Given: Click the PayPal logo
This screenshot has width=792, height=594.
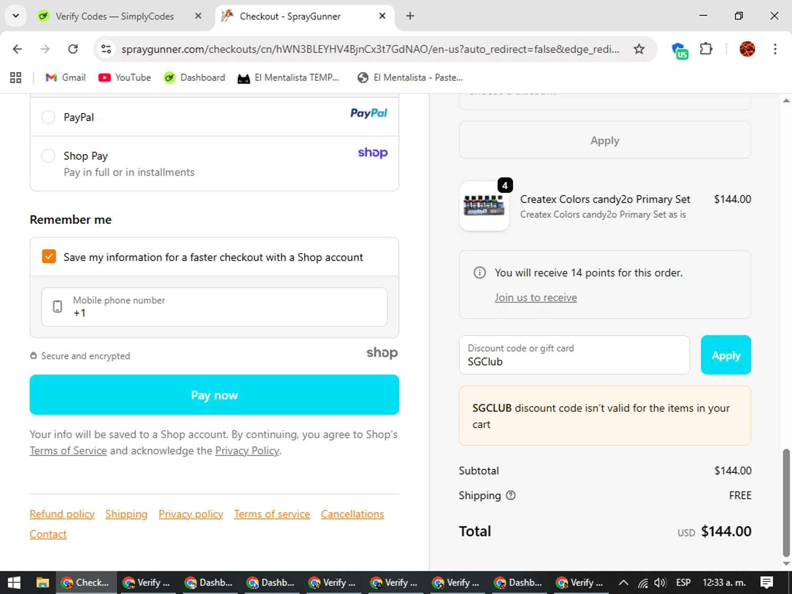Looking at the screenshot, I should (x=369, y=113).
